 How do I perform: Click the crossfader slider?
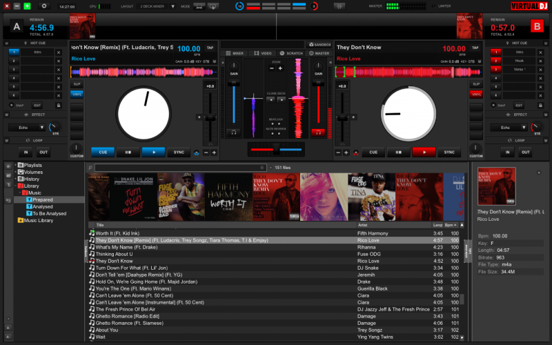point(276,150)
